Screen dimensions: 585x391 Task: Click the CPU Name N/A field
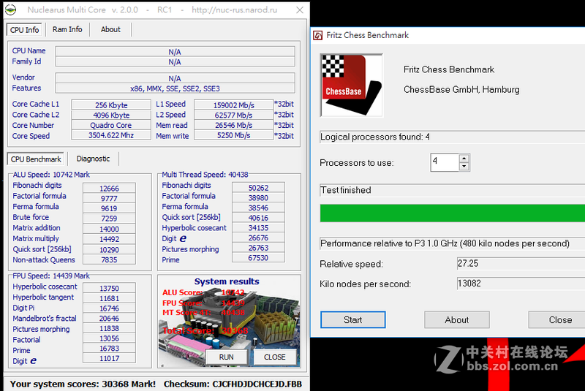click(175, 51)
